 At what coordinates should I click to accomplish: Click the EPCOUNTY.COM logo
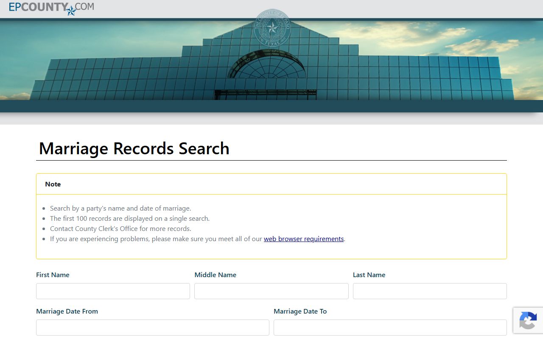pyautogui.click(x=51, y=8)
